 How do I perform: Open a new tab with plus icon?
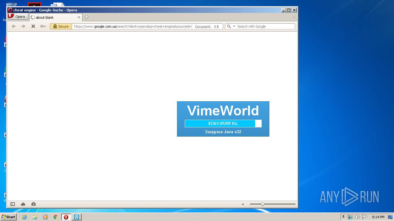(x=86, y=17)
